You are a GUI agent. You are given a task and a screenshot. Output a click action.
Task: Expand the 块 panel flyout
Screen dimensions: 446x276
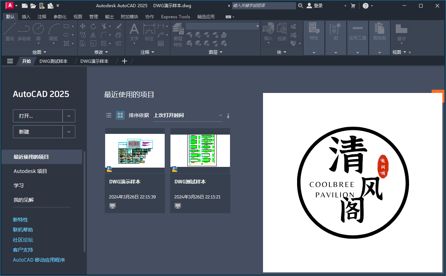[282, 52]
